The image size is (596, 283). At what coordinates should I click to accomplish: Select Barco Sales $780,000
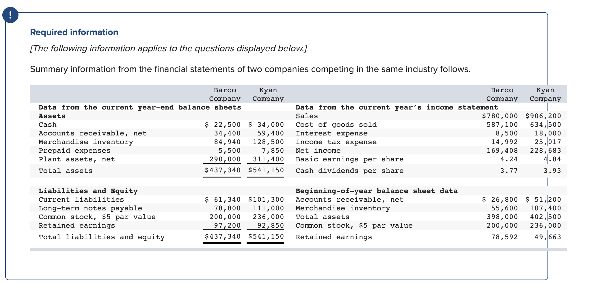click(x=500, y=116)
